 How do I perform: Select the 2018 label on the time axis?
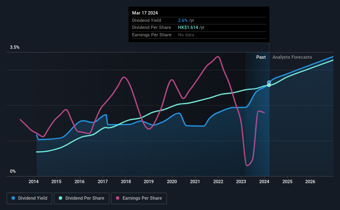click(x=126, y=181)
